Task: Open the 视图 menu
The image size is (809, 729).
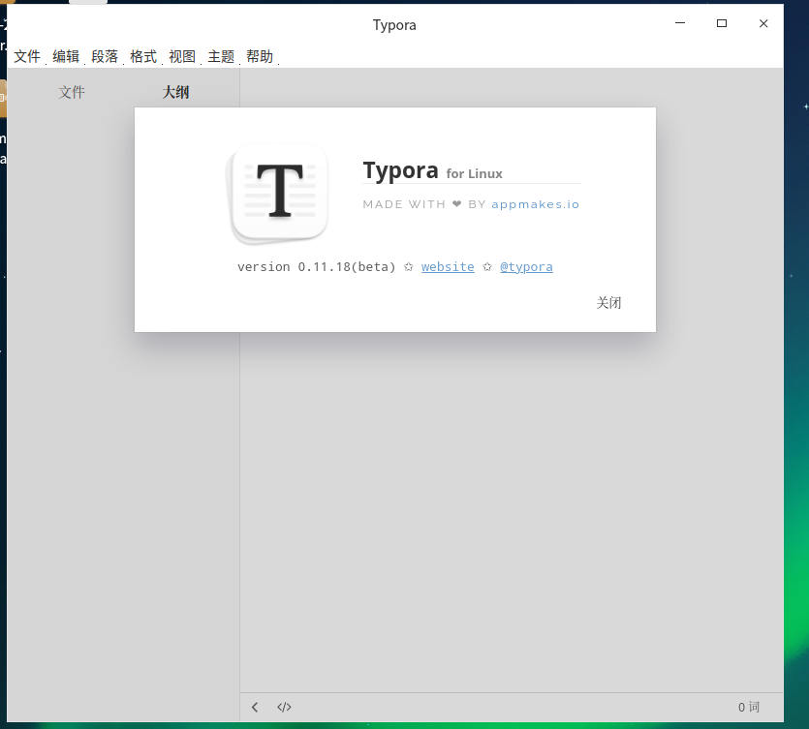Action: [182, 57]
